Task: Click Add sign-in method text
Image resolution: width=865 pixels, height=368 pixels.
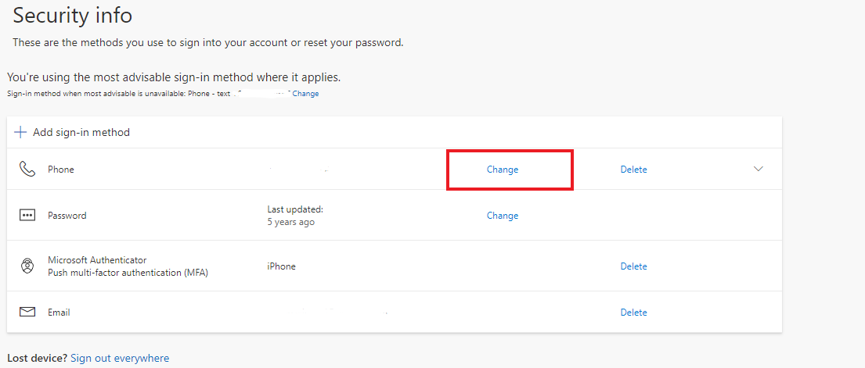Action: [x=81, y=132]
